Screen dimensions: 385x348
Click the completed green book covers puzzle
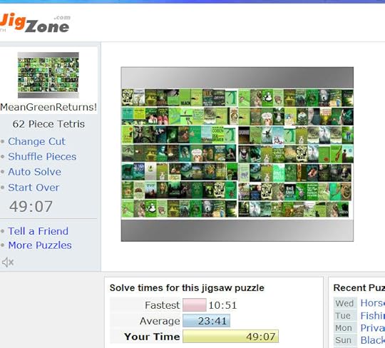click(237, 154)
